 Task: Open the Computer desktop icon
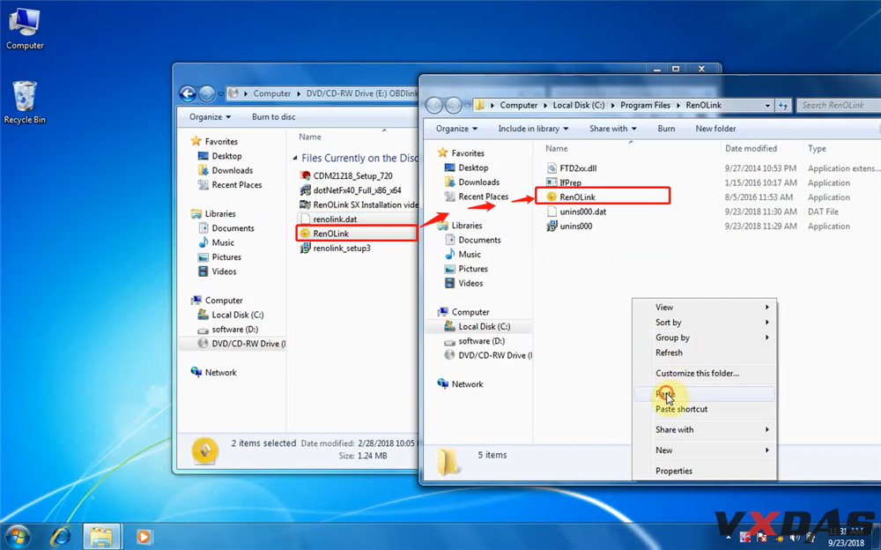click(25, 29)
